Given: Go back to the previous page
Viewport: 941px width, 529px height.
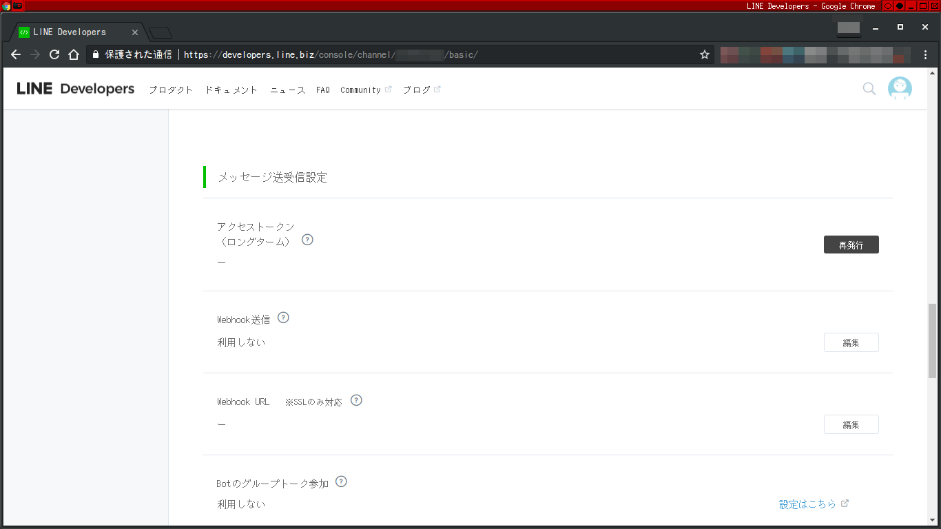Looking at the screenshot, I should coord(15,54).
